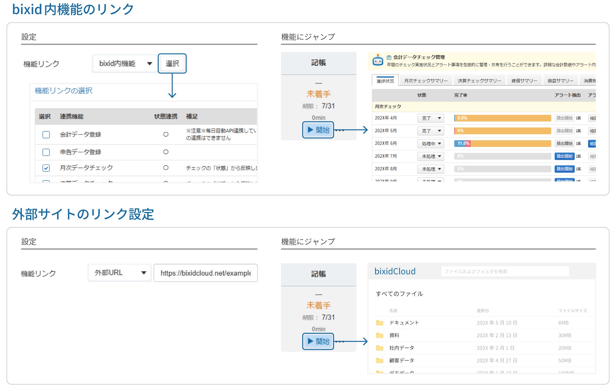This screenshot has height=388, width=616.
Task: Open the 外部URL link type dropdown
Action: 119,273
